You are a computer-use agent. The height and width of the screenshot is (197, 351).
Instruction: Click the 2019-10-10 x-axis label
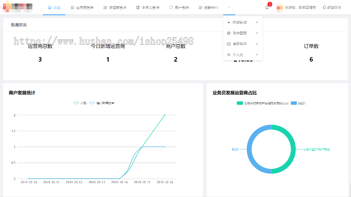(28, 182)
